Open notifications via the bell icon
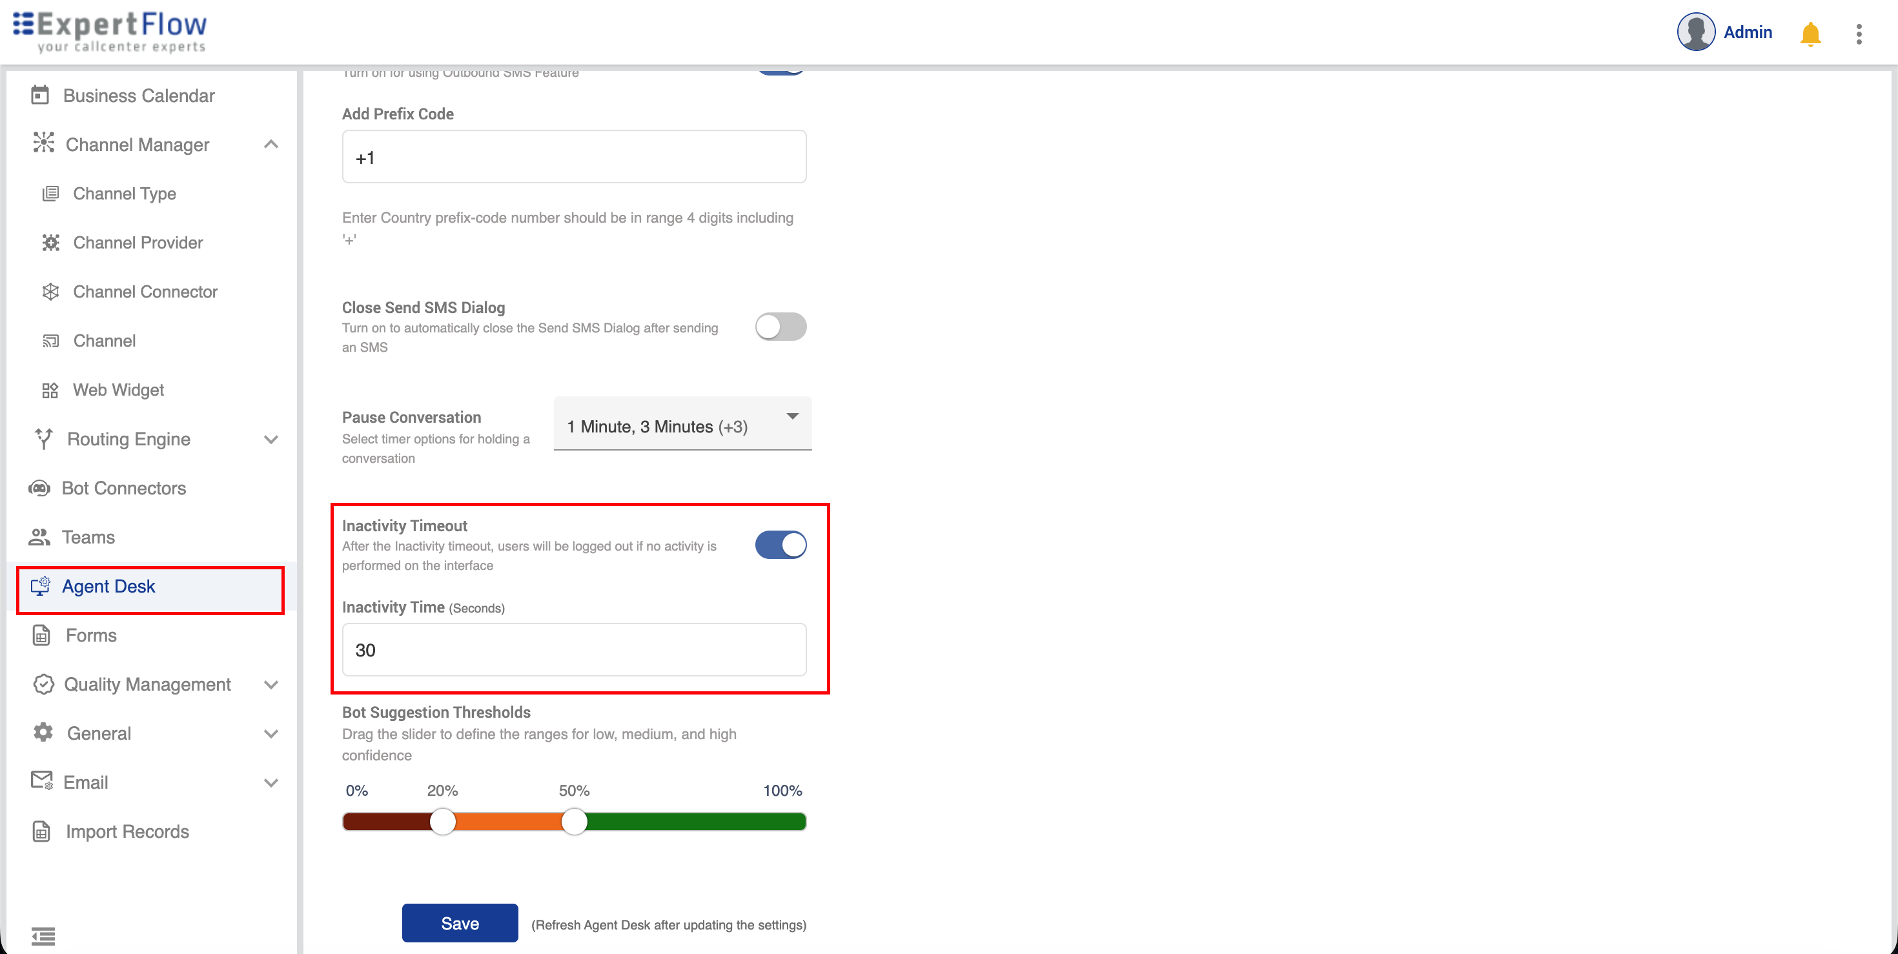 (x=1810, y=32)
